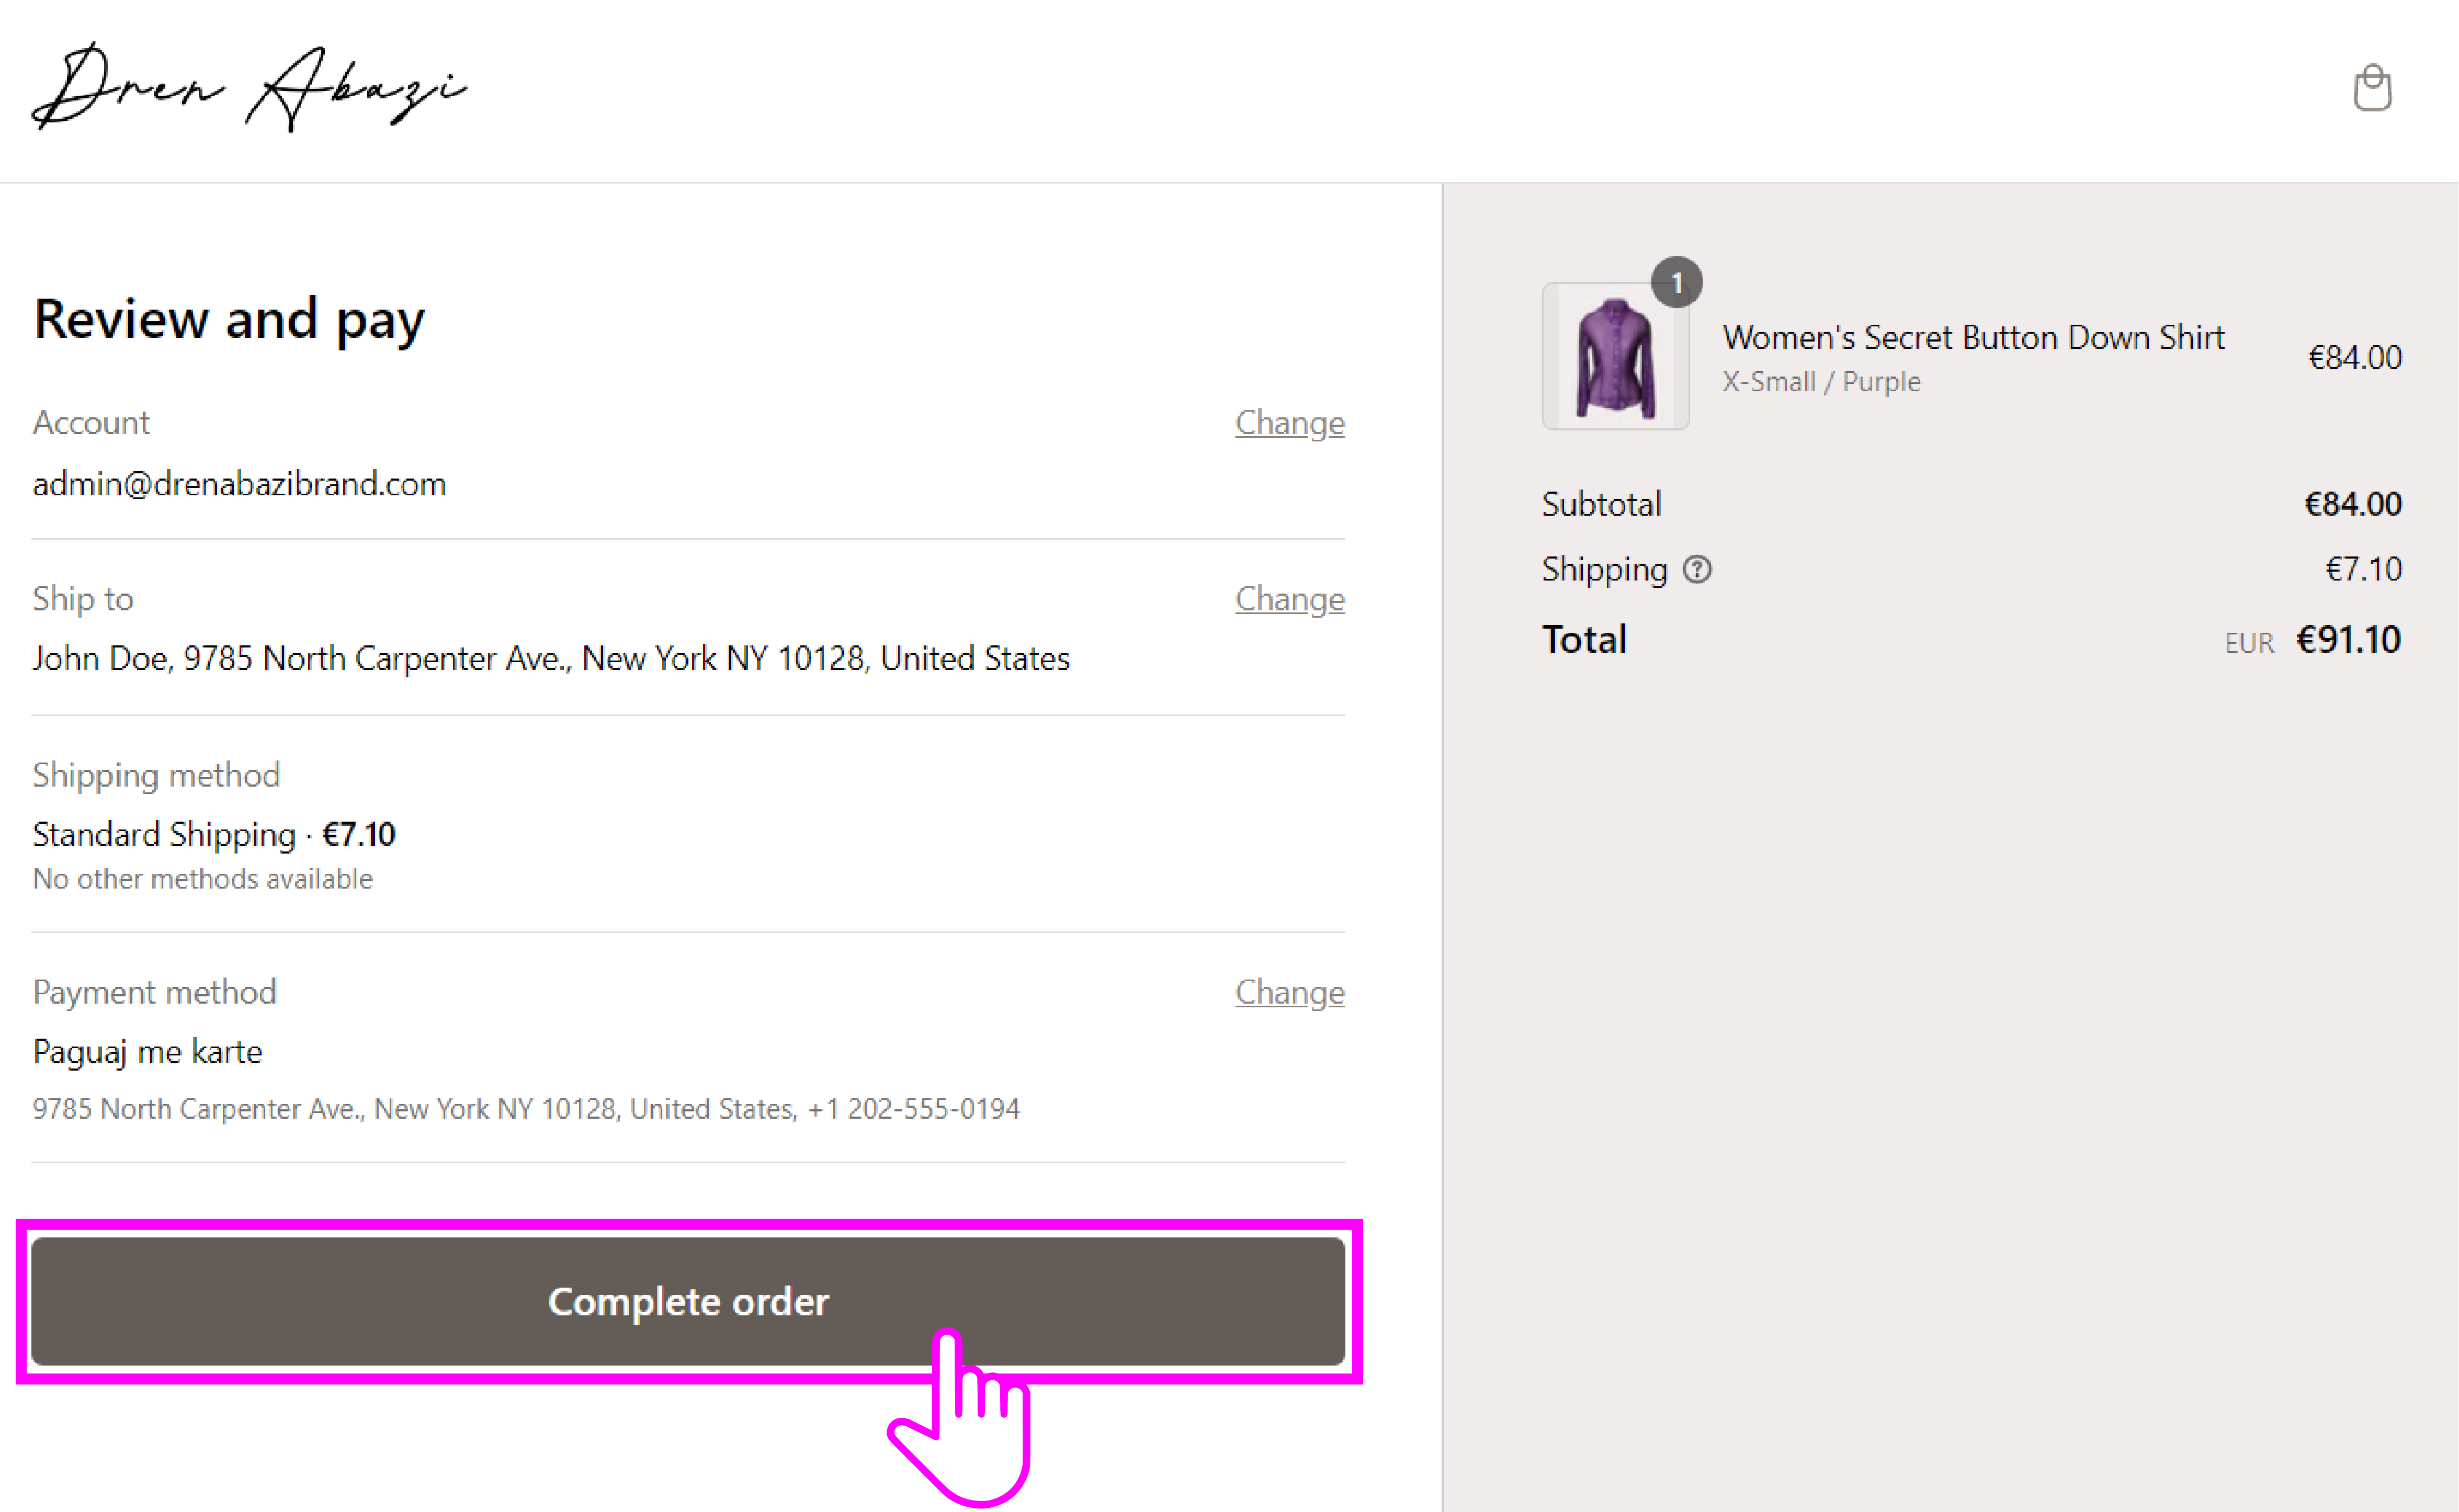Change the Ship to address

click(x=1289, y=599)
